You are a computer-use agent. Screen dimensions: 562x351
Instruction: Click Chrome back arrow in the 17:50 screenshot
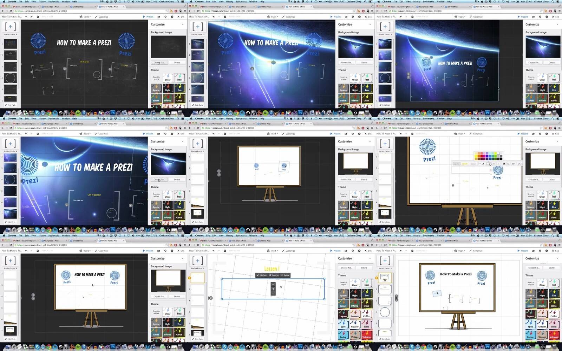coord(190,128)
